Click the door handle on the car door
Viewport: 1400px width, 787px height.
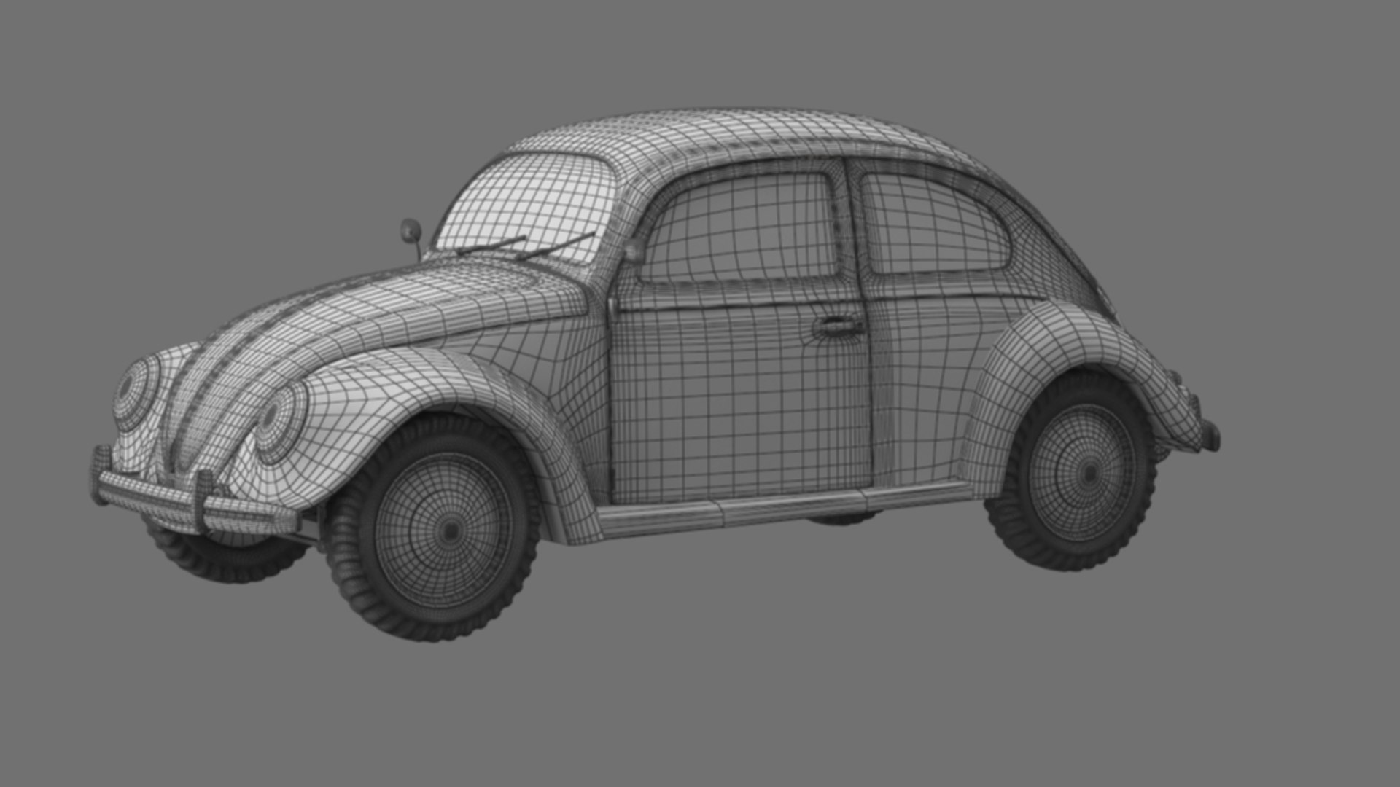(x=839, y=326)
